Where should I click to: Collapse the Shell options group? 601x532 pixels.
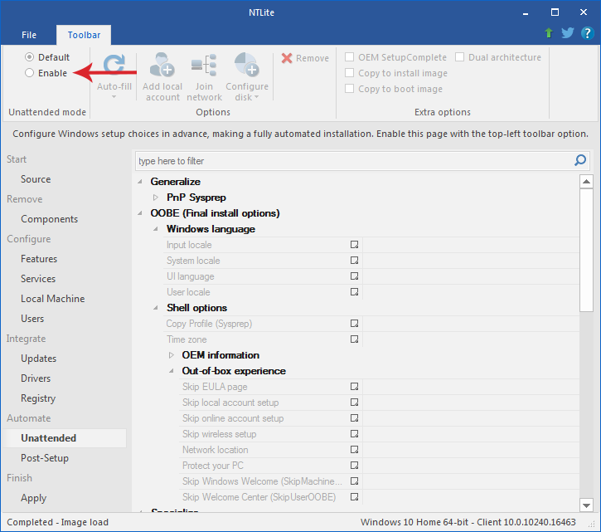coord(156,307)
